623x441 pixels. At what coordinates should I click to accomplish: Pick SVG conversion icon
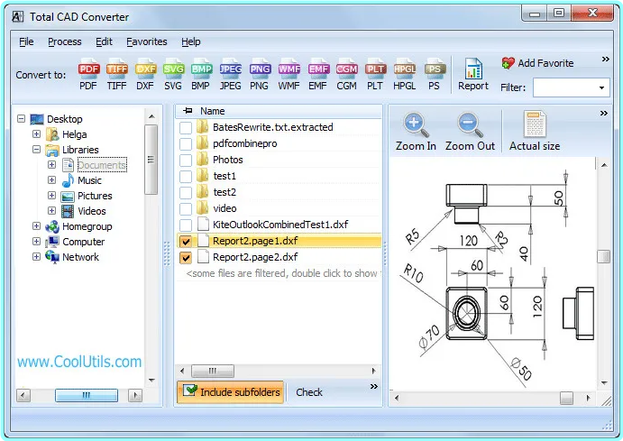(173, 76)
